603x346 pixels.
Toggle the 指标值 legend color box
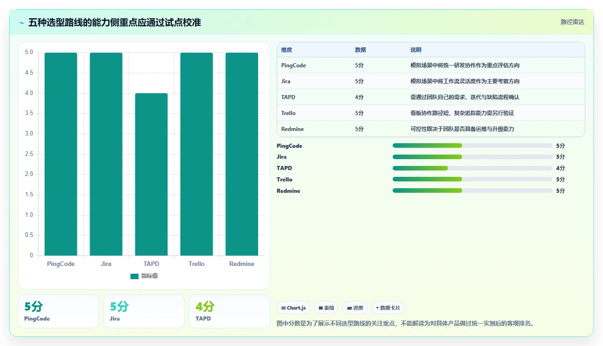tap(134, 276)
